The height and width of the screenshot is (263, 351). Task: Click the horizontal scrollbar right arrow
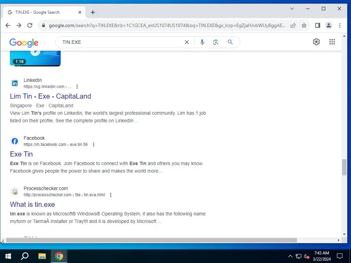click(x=338, y=240)
